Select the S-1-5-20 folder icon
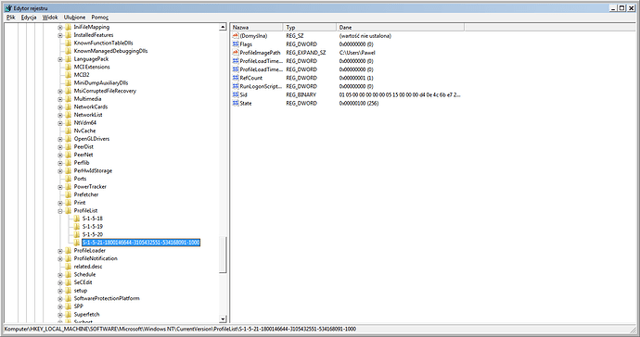640x337 pixels. click(x=77, y=235)
